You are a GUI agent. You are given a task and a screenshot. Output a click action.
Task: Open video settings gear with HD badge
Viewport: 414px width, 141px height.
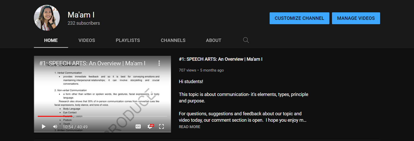point(150,126)
